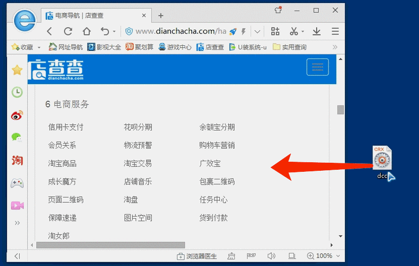Open the Weibo icon in sidebar
419x266 pixels.
click(x=17, y=115)
